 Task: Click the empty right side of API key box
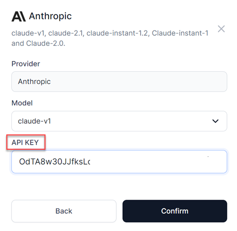[158, 161]
